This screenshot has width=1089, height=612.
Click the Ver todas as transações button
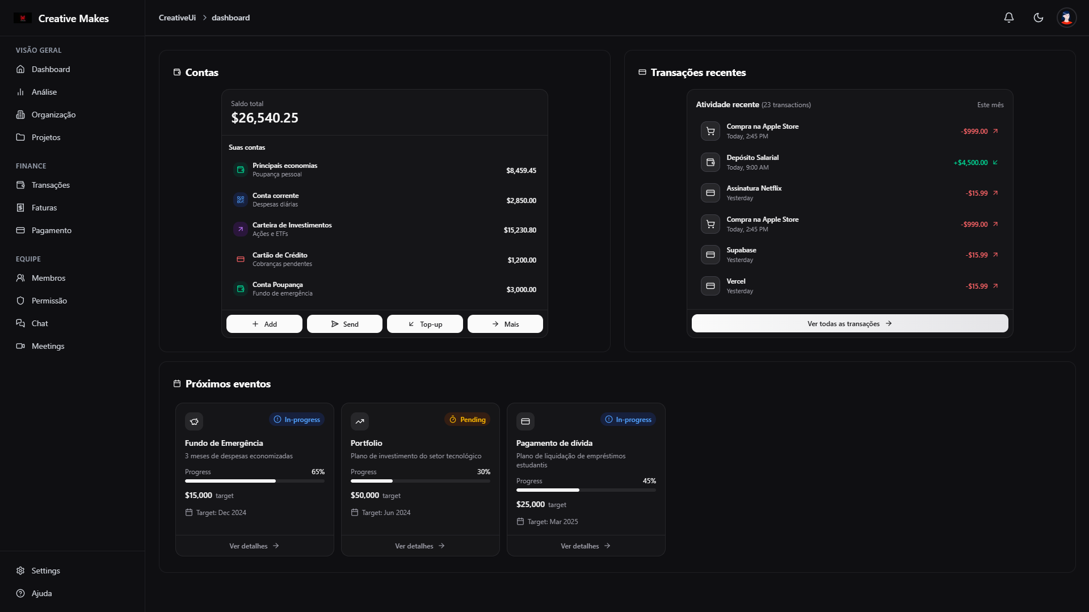click(849, 323)
